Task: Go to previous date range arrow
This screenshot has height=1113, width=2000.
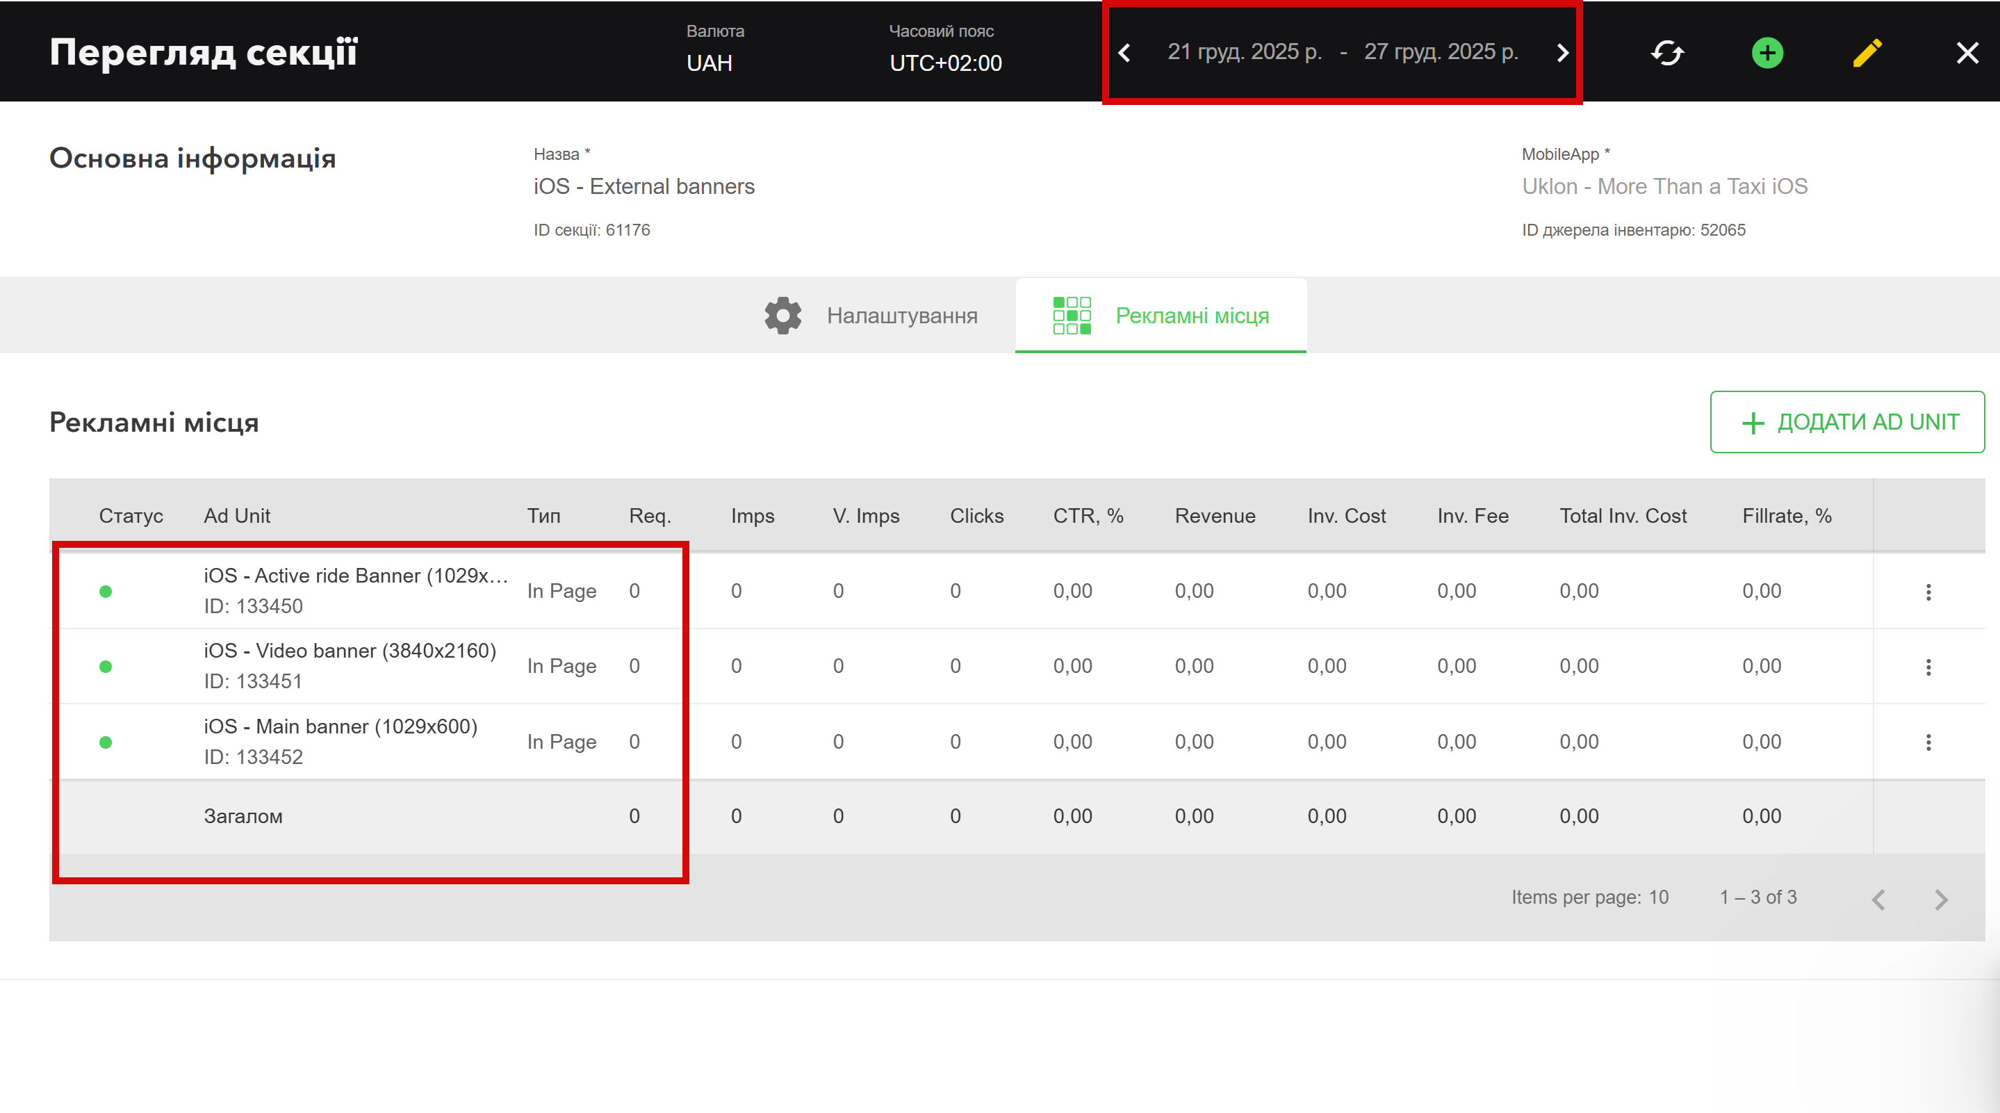Action: coord(1124,53)
